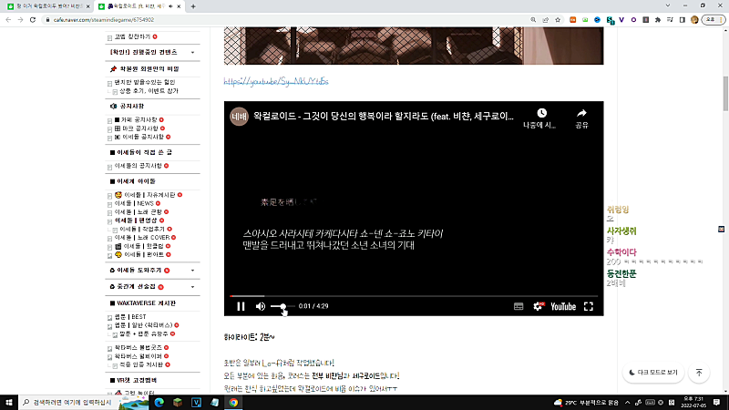Open the media control playlist icon

coord(670,20)
